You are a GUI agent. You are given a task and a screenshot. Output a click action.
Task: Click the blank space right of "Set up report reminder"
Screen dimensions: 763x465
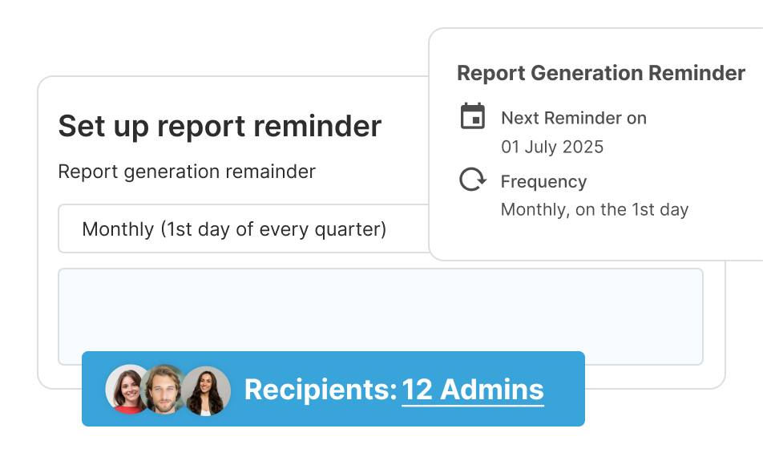pyautogui.click(x=405, y=126)
